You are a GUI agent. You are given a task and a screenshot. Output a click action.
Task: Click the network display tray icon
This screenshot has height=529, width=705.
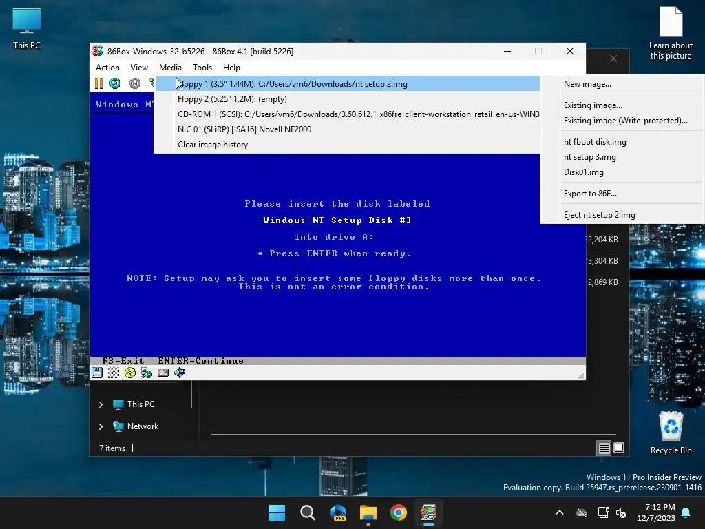(603, 512)
